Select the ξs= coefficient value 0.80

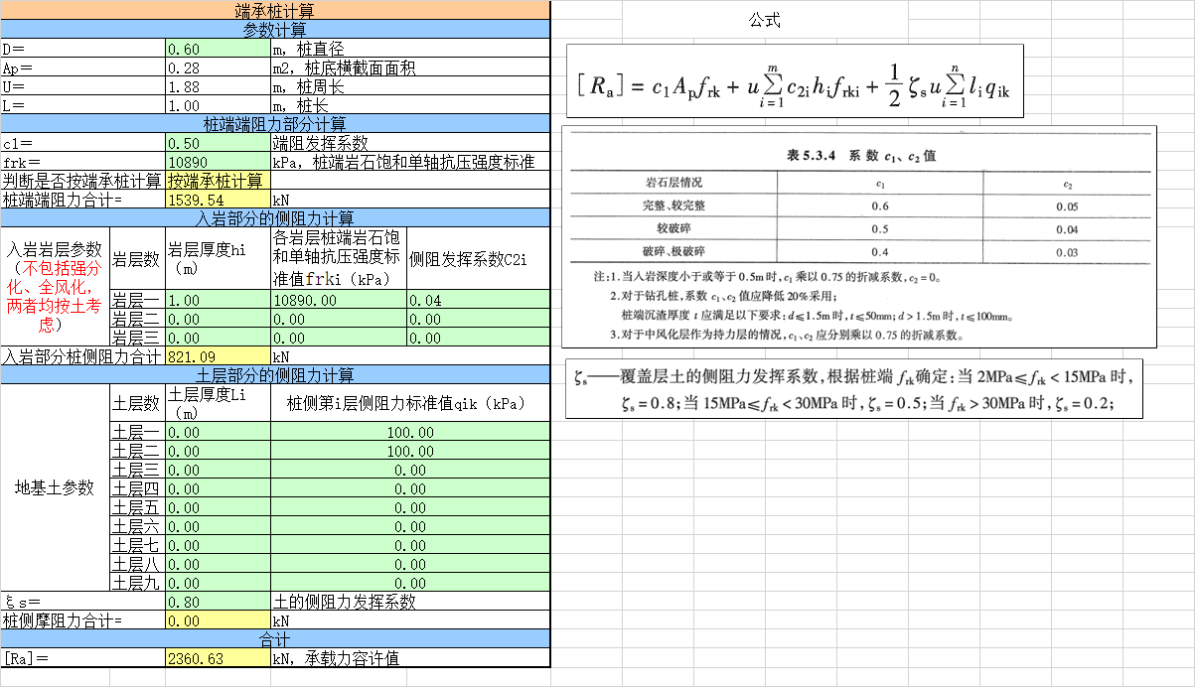[219, 602]
